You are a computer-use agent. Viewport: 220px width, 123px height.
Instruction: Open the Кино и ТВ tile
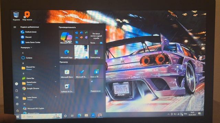[97, 71]
